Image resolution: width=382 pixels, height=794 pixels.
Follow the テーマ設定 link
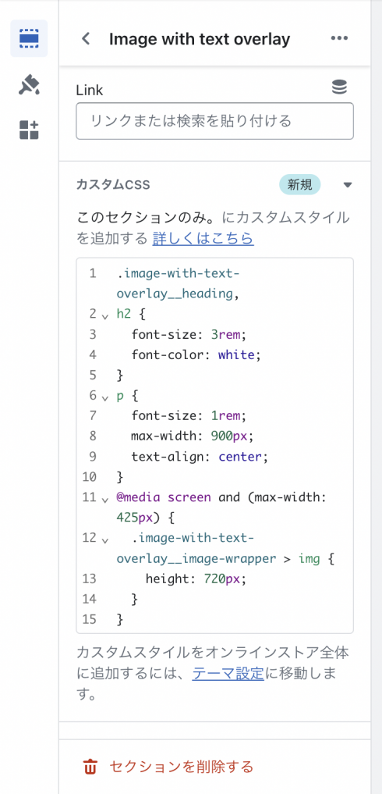pyautogui.click(x=228, y=674)
